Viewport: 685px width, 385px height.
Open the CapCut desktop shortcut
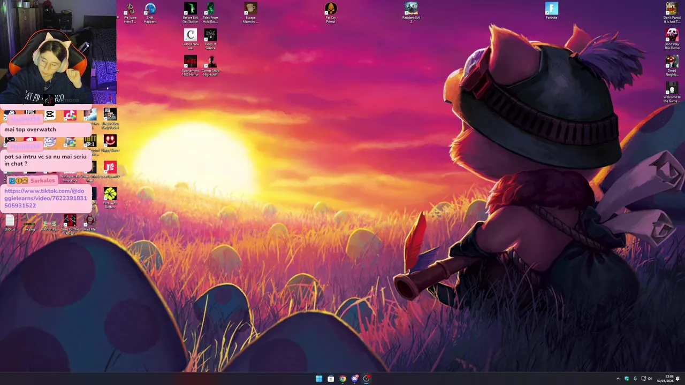click(50, 115)
